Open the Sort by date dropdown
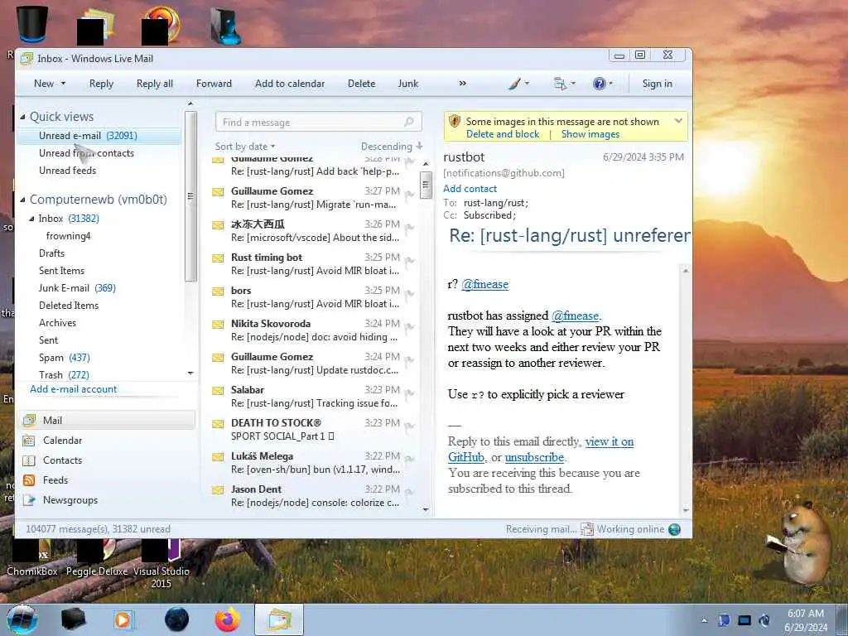Image resolution: width=848 pixels, height=636 pixels. 245,147
